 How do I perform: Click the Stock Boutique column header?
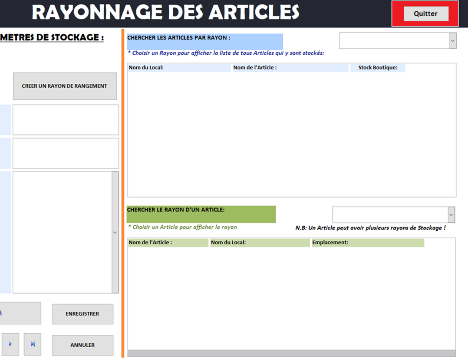tap(377, 68)
